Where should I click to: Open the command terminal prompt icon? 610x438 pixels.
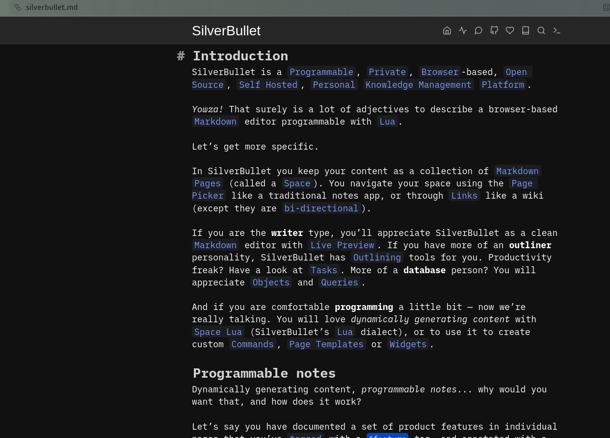[557, 30]
